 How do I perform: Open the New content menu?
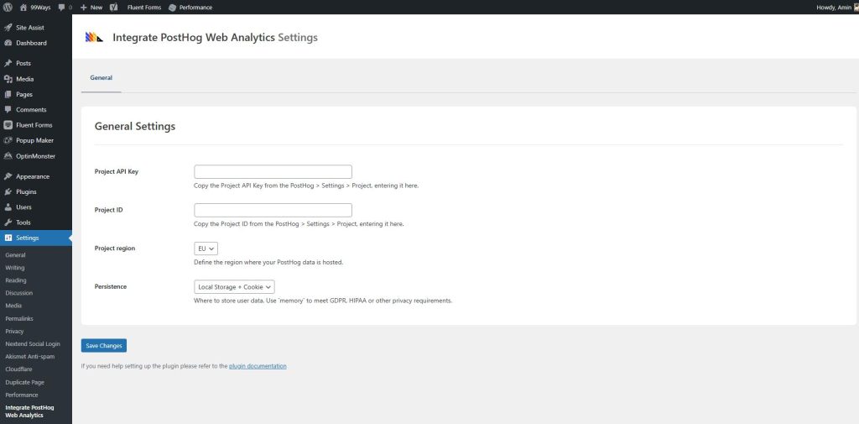(91, 7)
